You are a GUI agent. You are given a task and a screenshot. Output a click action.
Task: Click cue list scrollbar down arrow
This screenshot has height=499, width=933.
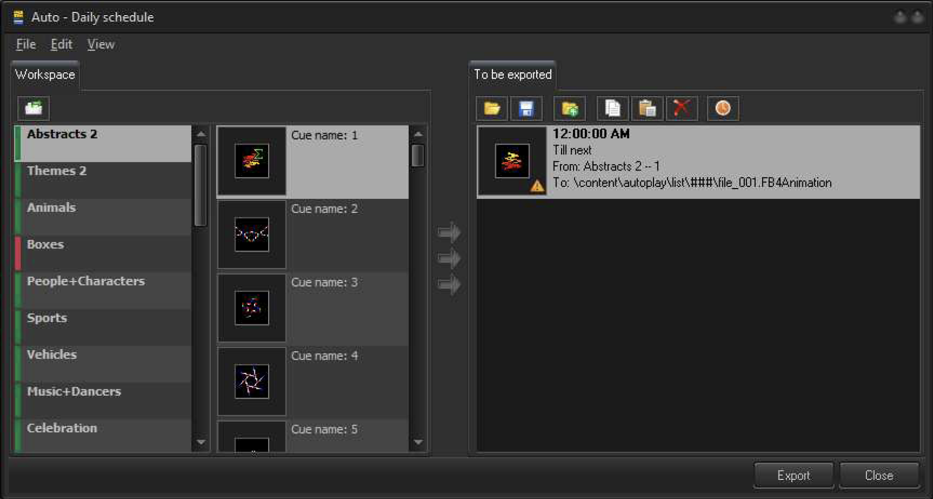[418, 442]
